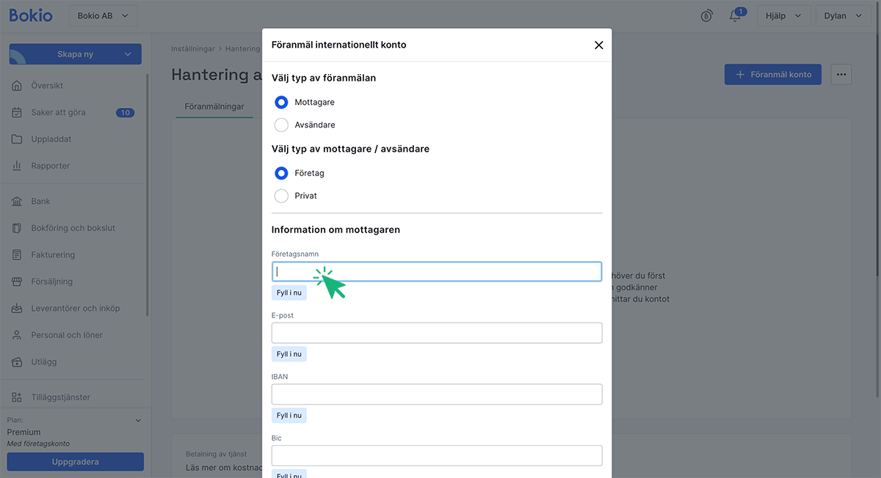Open Fakturering in the sidebar menu

(x=53, y=255)
